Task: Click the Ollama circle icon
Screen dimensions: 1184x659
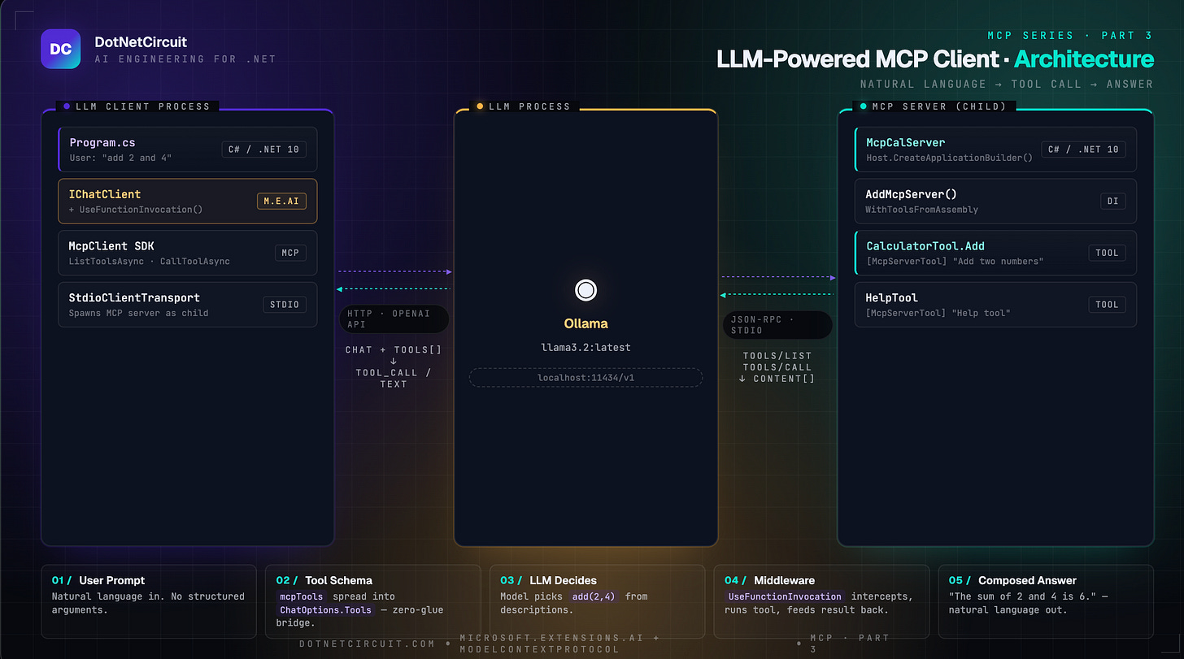Action: tap(585, 290)
